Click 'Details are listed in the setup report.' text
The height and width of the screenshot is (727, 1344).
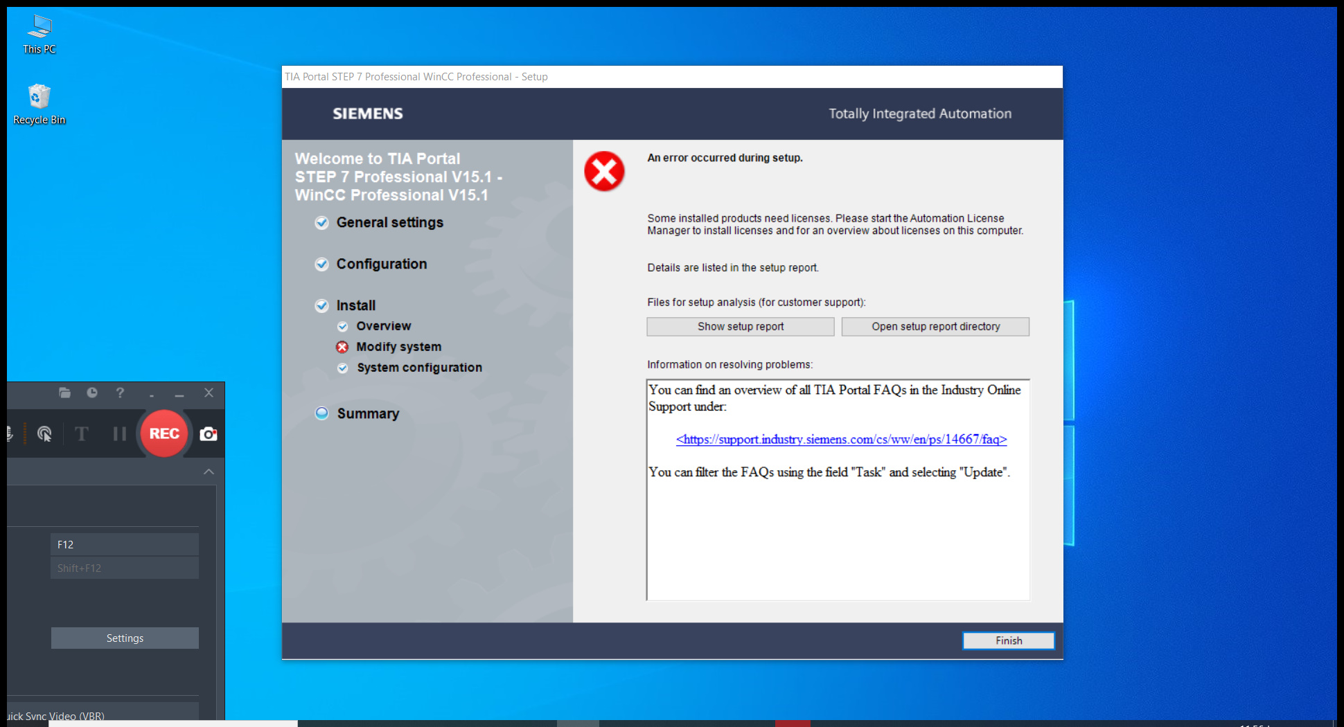[733, 268]
